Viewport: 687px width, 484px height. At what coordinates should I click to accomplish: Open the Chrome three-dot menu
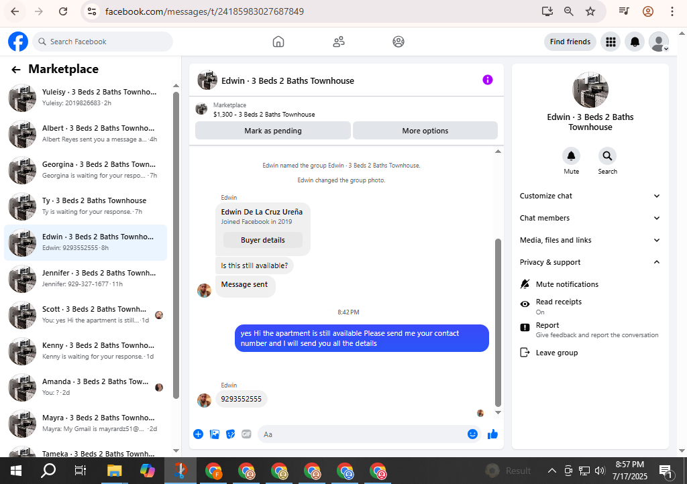pyautogui.click(x=672, y=11)
